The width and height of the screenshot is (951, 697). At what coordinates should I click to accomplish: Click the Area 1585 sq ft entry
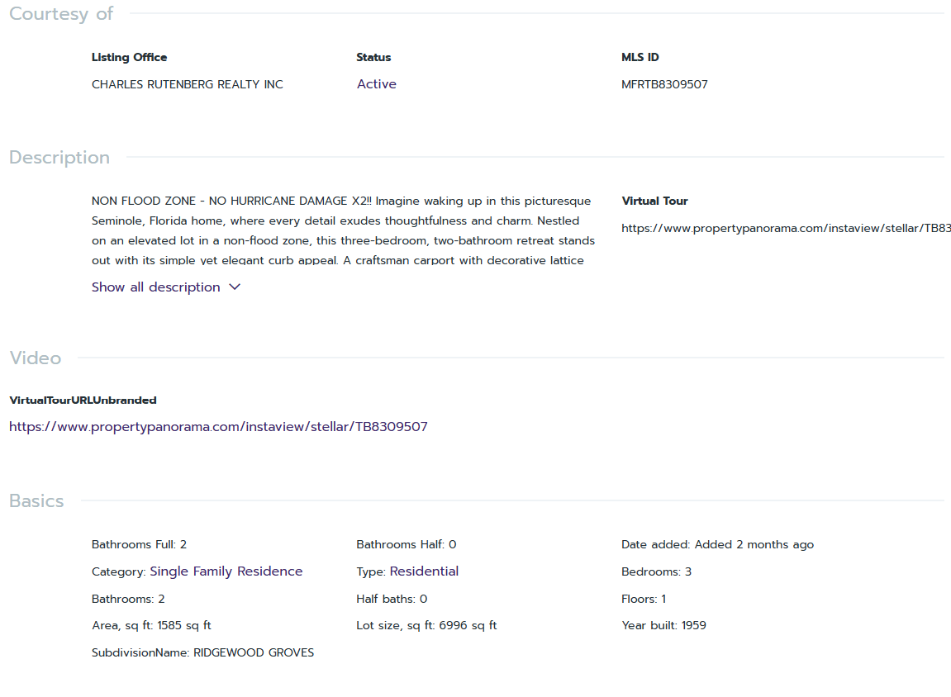pyautogui.click(x=151, y=625)
